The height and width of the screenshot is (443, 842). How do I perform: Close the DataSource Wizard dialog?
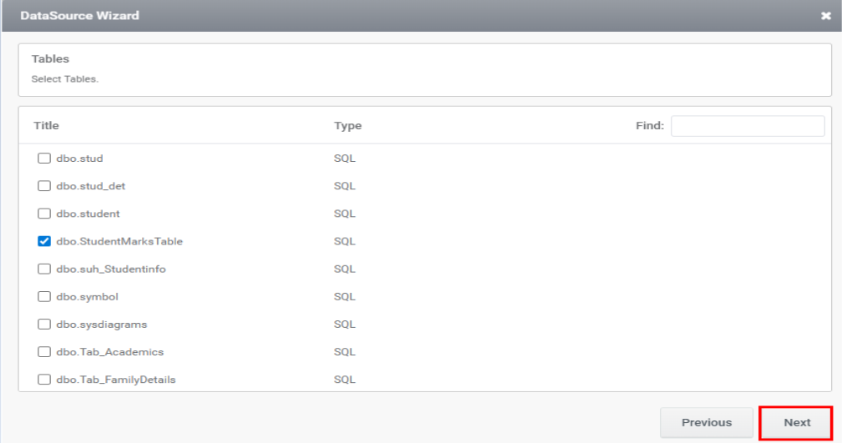click(x=826, y=16)
